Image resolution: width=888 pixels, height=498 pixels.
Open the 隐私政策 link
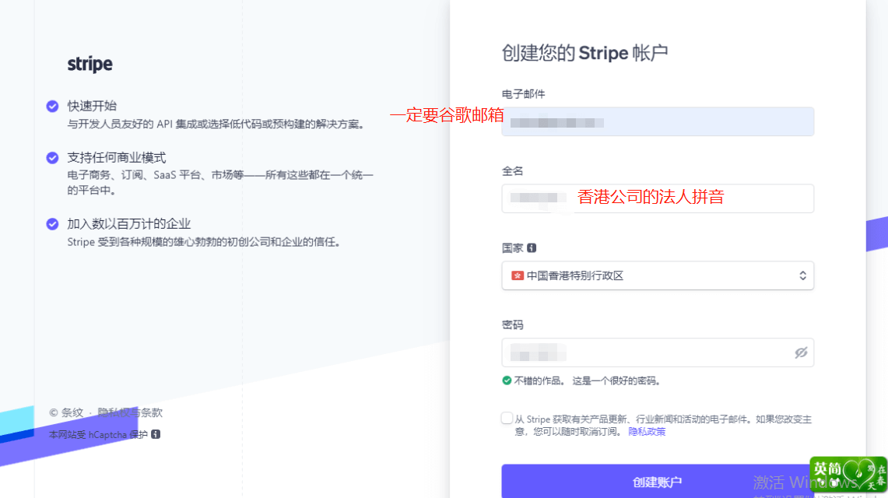(x=647, y=431)
